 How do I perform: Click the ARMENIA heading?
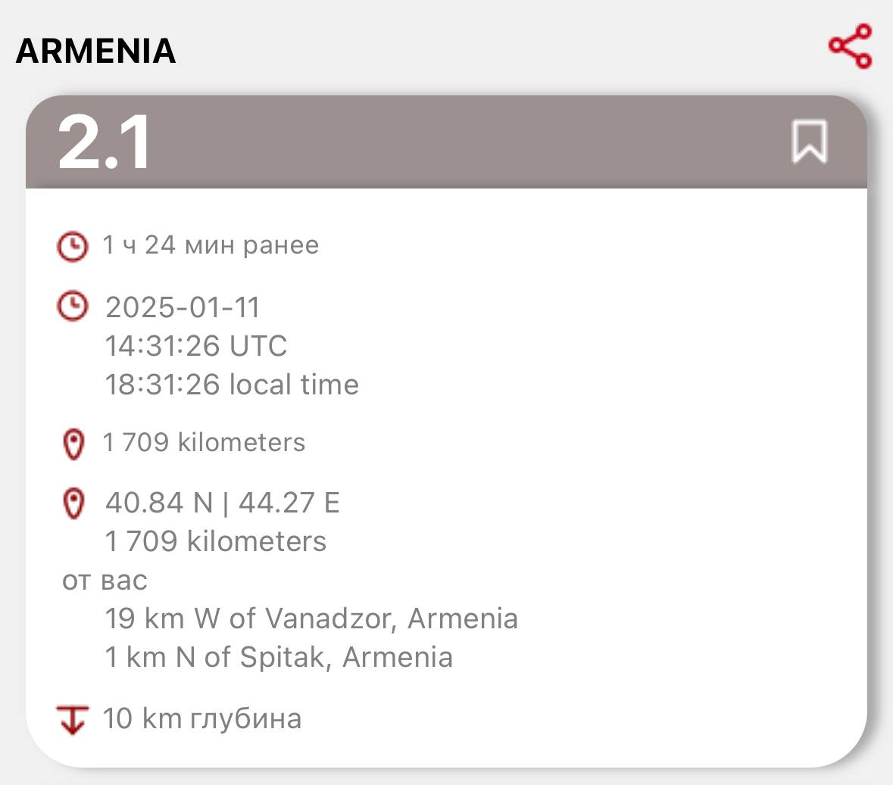coord(95,51)
